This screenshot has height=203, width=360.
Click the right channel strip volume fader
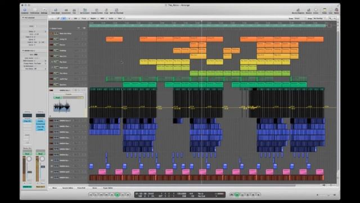43,166
